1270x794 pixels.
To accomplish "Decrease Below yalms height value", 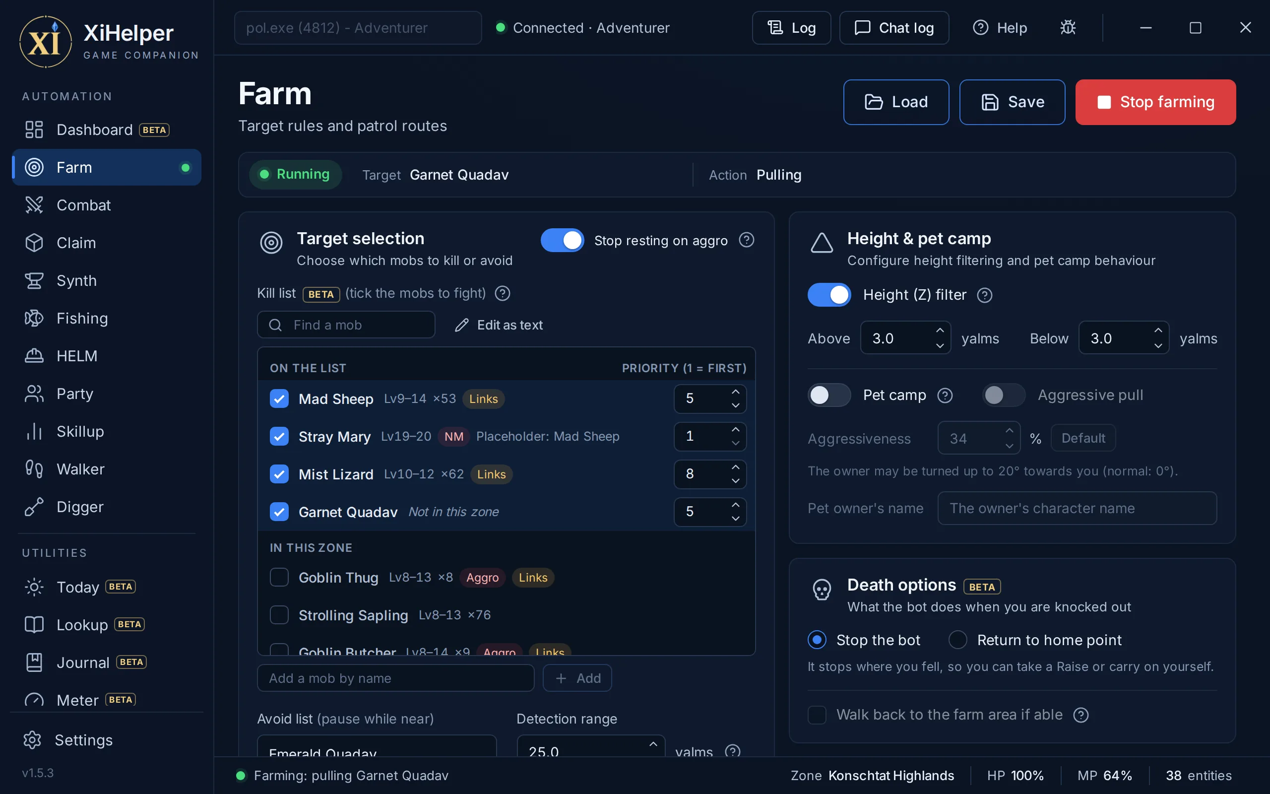I will pyautogui.click(x=1158, y=345).
